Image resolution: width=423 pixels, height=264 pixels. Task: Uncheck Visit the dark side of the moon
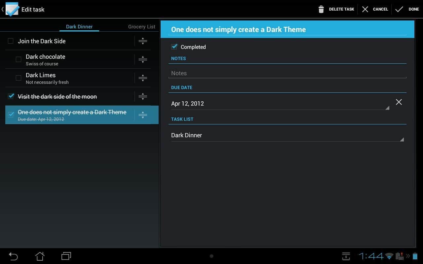tap(11, 96)
